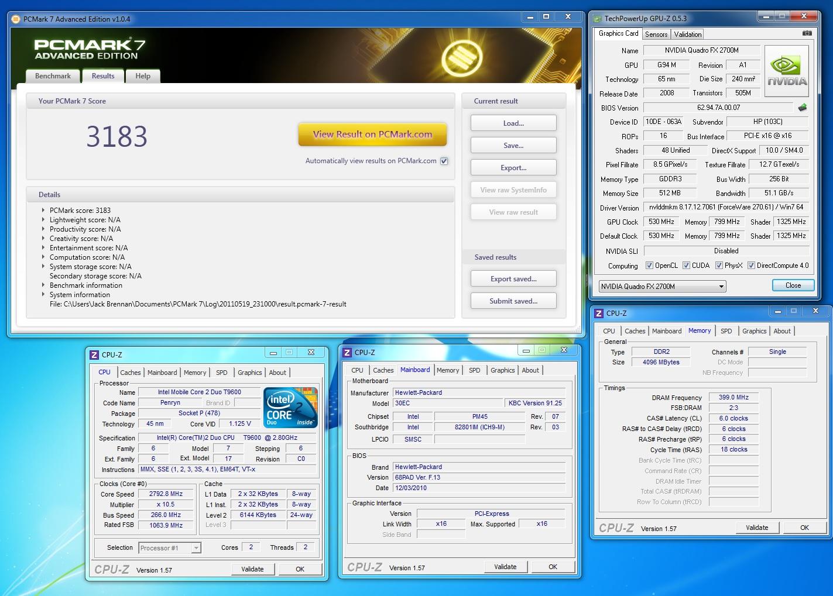Click the Memory Size 4096 MBytes value
The width and height of the screenshot is (833, 596).
pyautogui.click(x=661, y=362)
